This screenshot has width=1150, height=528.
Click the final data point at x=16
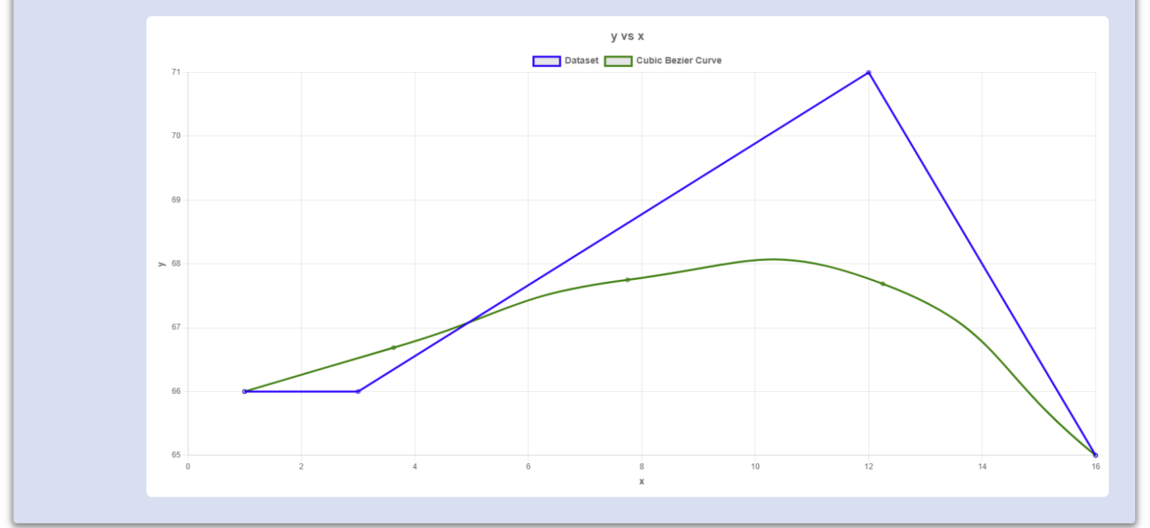(x=1095, y=455)
